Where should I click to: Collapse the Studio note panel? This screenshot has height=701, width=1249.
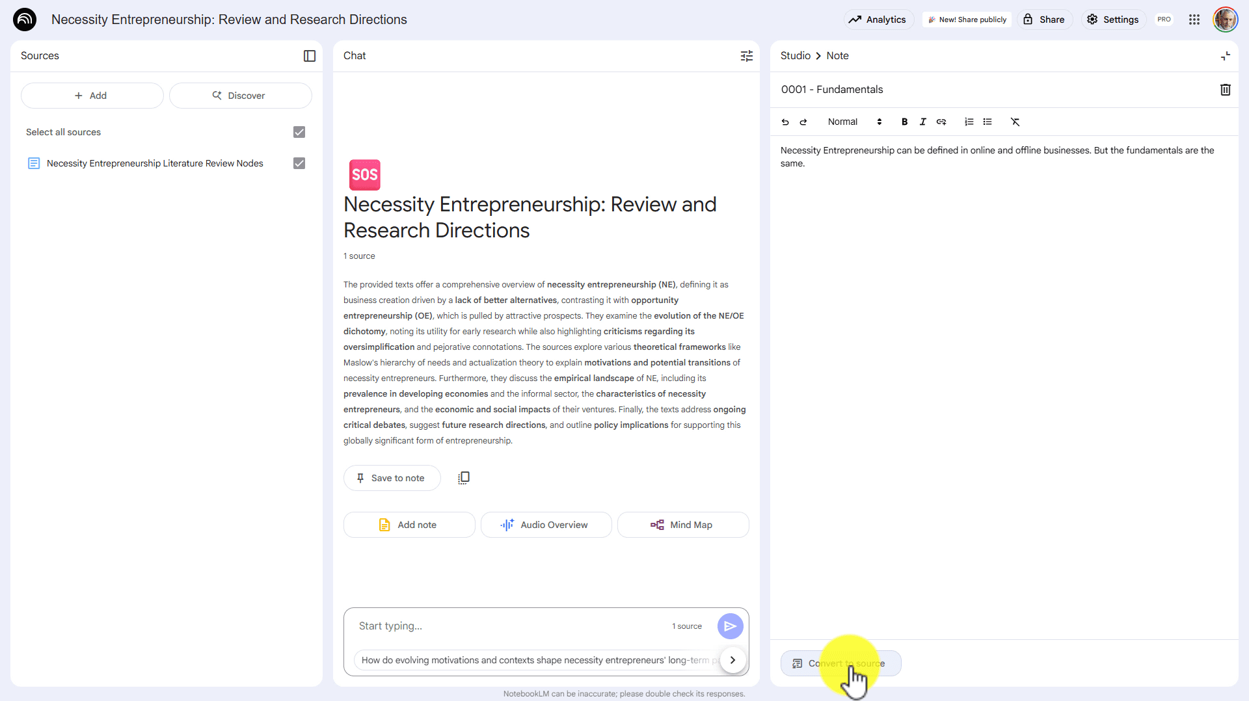(1225, 56)
